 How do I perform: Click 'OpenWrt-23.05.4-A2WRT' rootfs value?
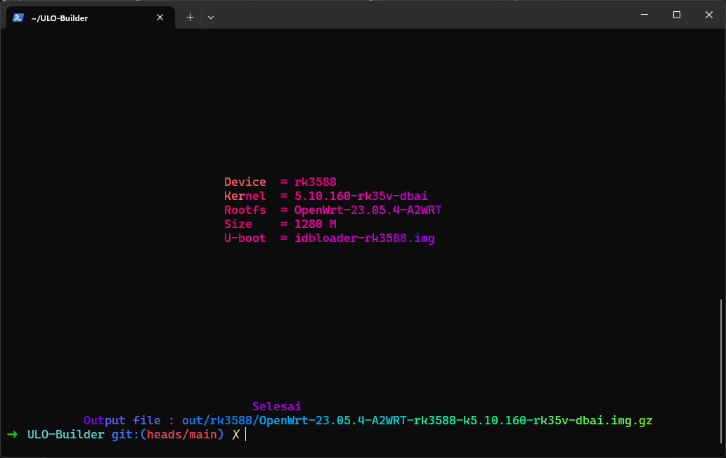368,210
